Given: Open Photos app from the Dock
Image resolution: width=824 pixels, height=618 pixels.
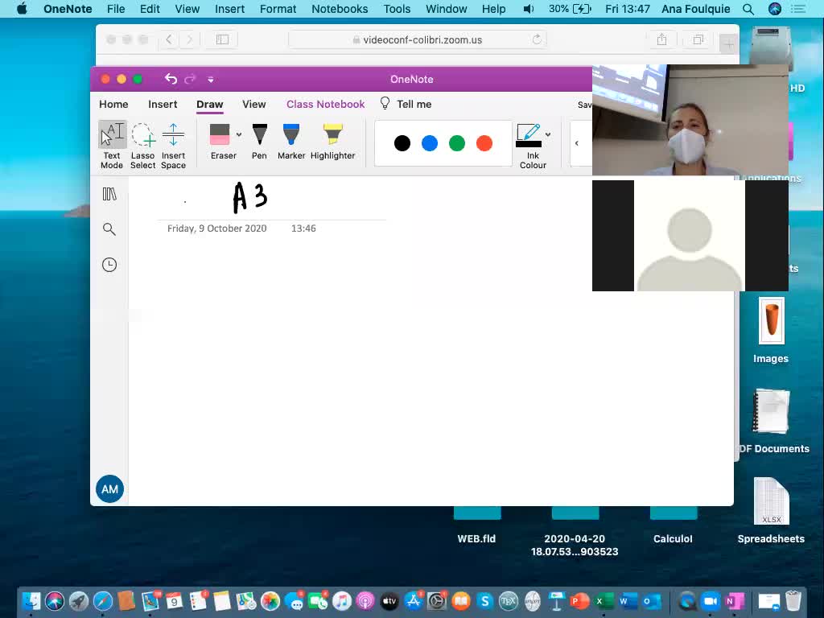Looking at the screenshot, I should (x=270, y=601).
